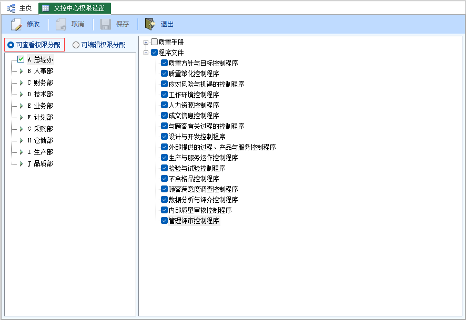Switch to the 主页 tab
Viewport: 466px width, 320px height.
[19, 8]
